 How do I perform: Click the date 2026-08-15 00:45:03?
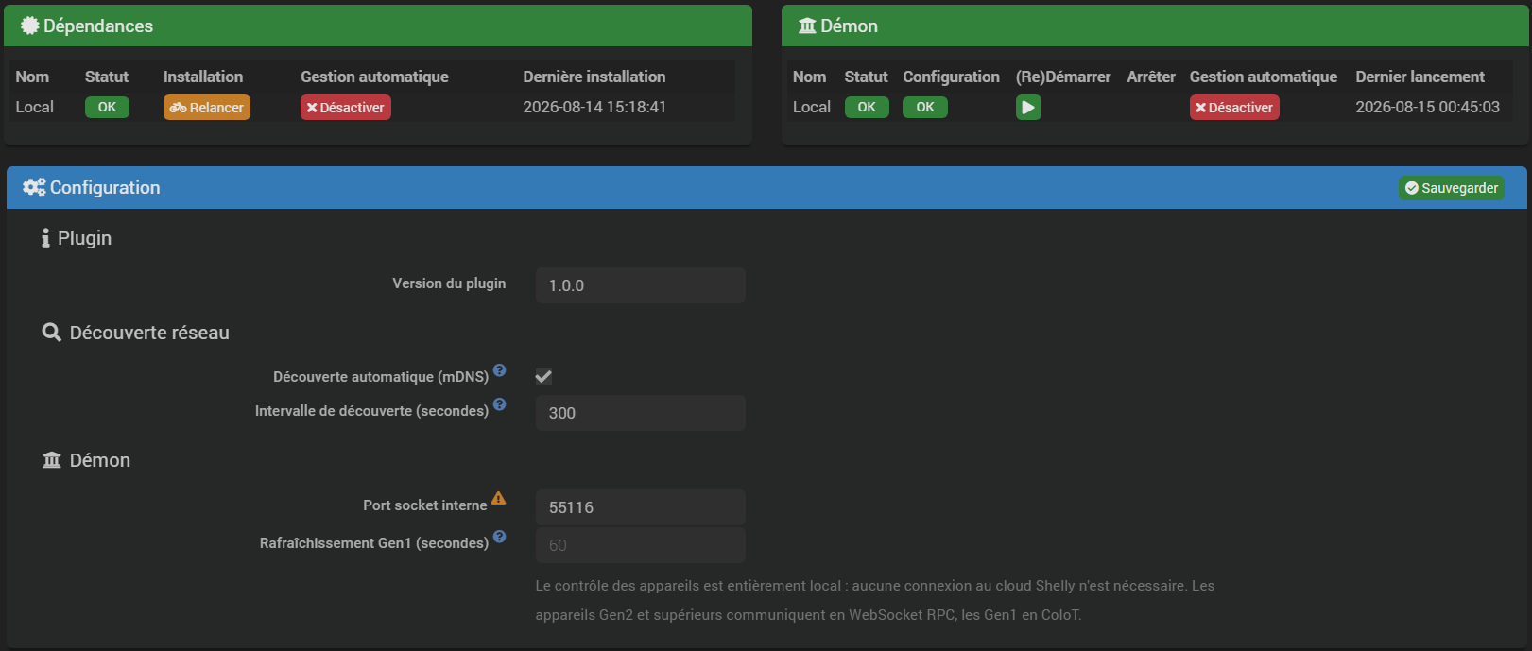click(1427, 107)
